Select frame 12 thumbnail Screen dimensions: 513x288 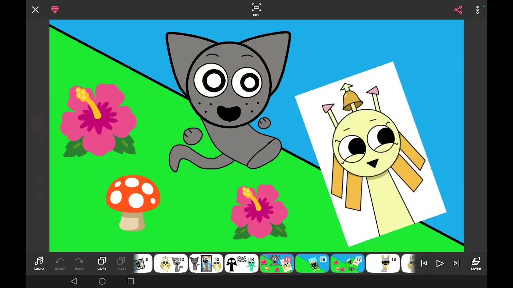[x=171, y=264]
